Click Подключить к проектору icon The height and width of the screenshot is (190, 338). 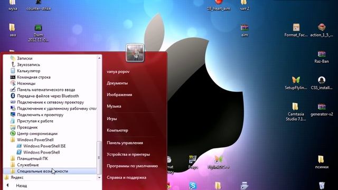13,115
